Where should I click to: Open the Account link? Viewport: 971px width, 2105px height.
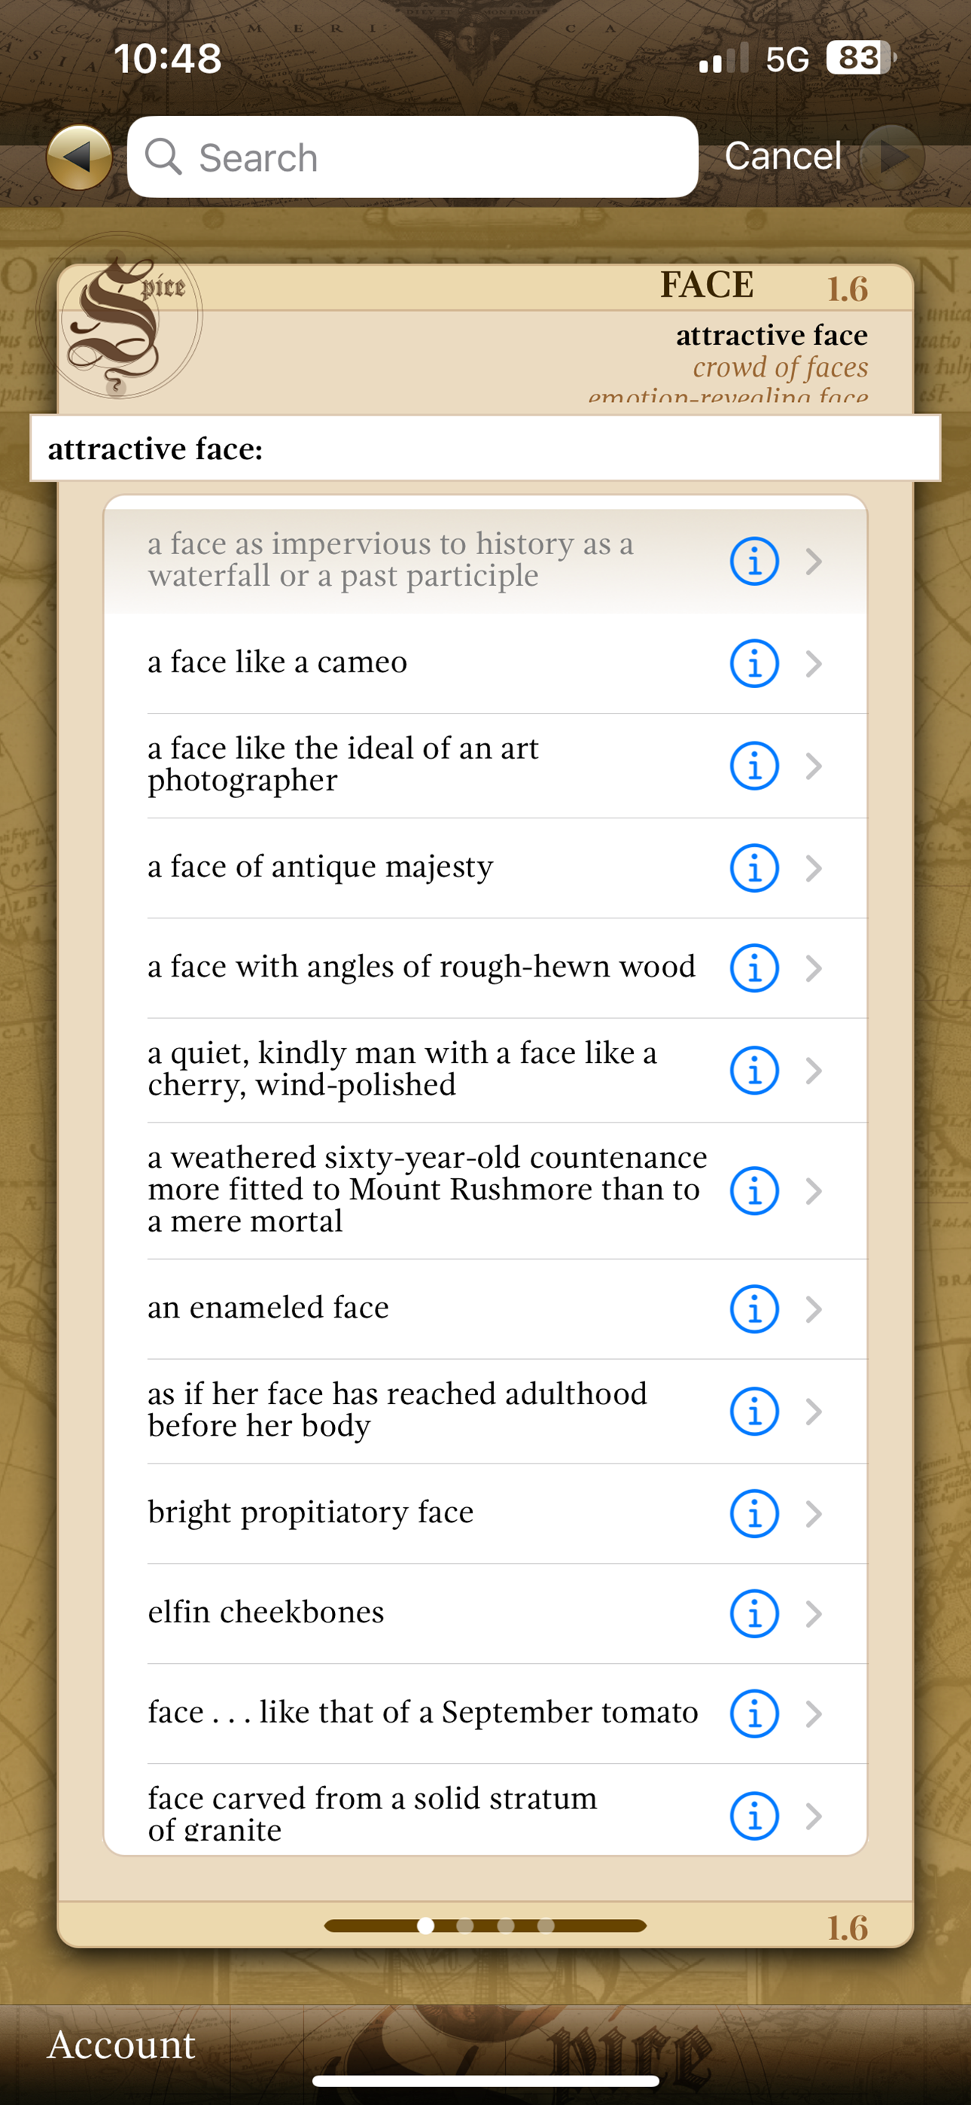pos(121,2044)
